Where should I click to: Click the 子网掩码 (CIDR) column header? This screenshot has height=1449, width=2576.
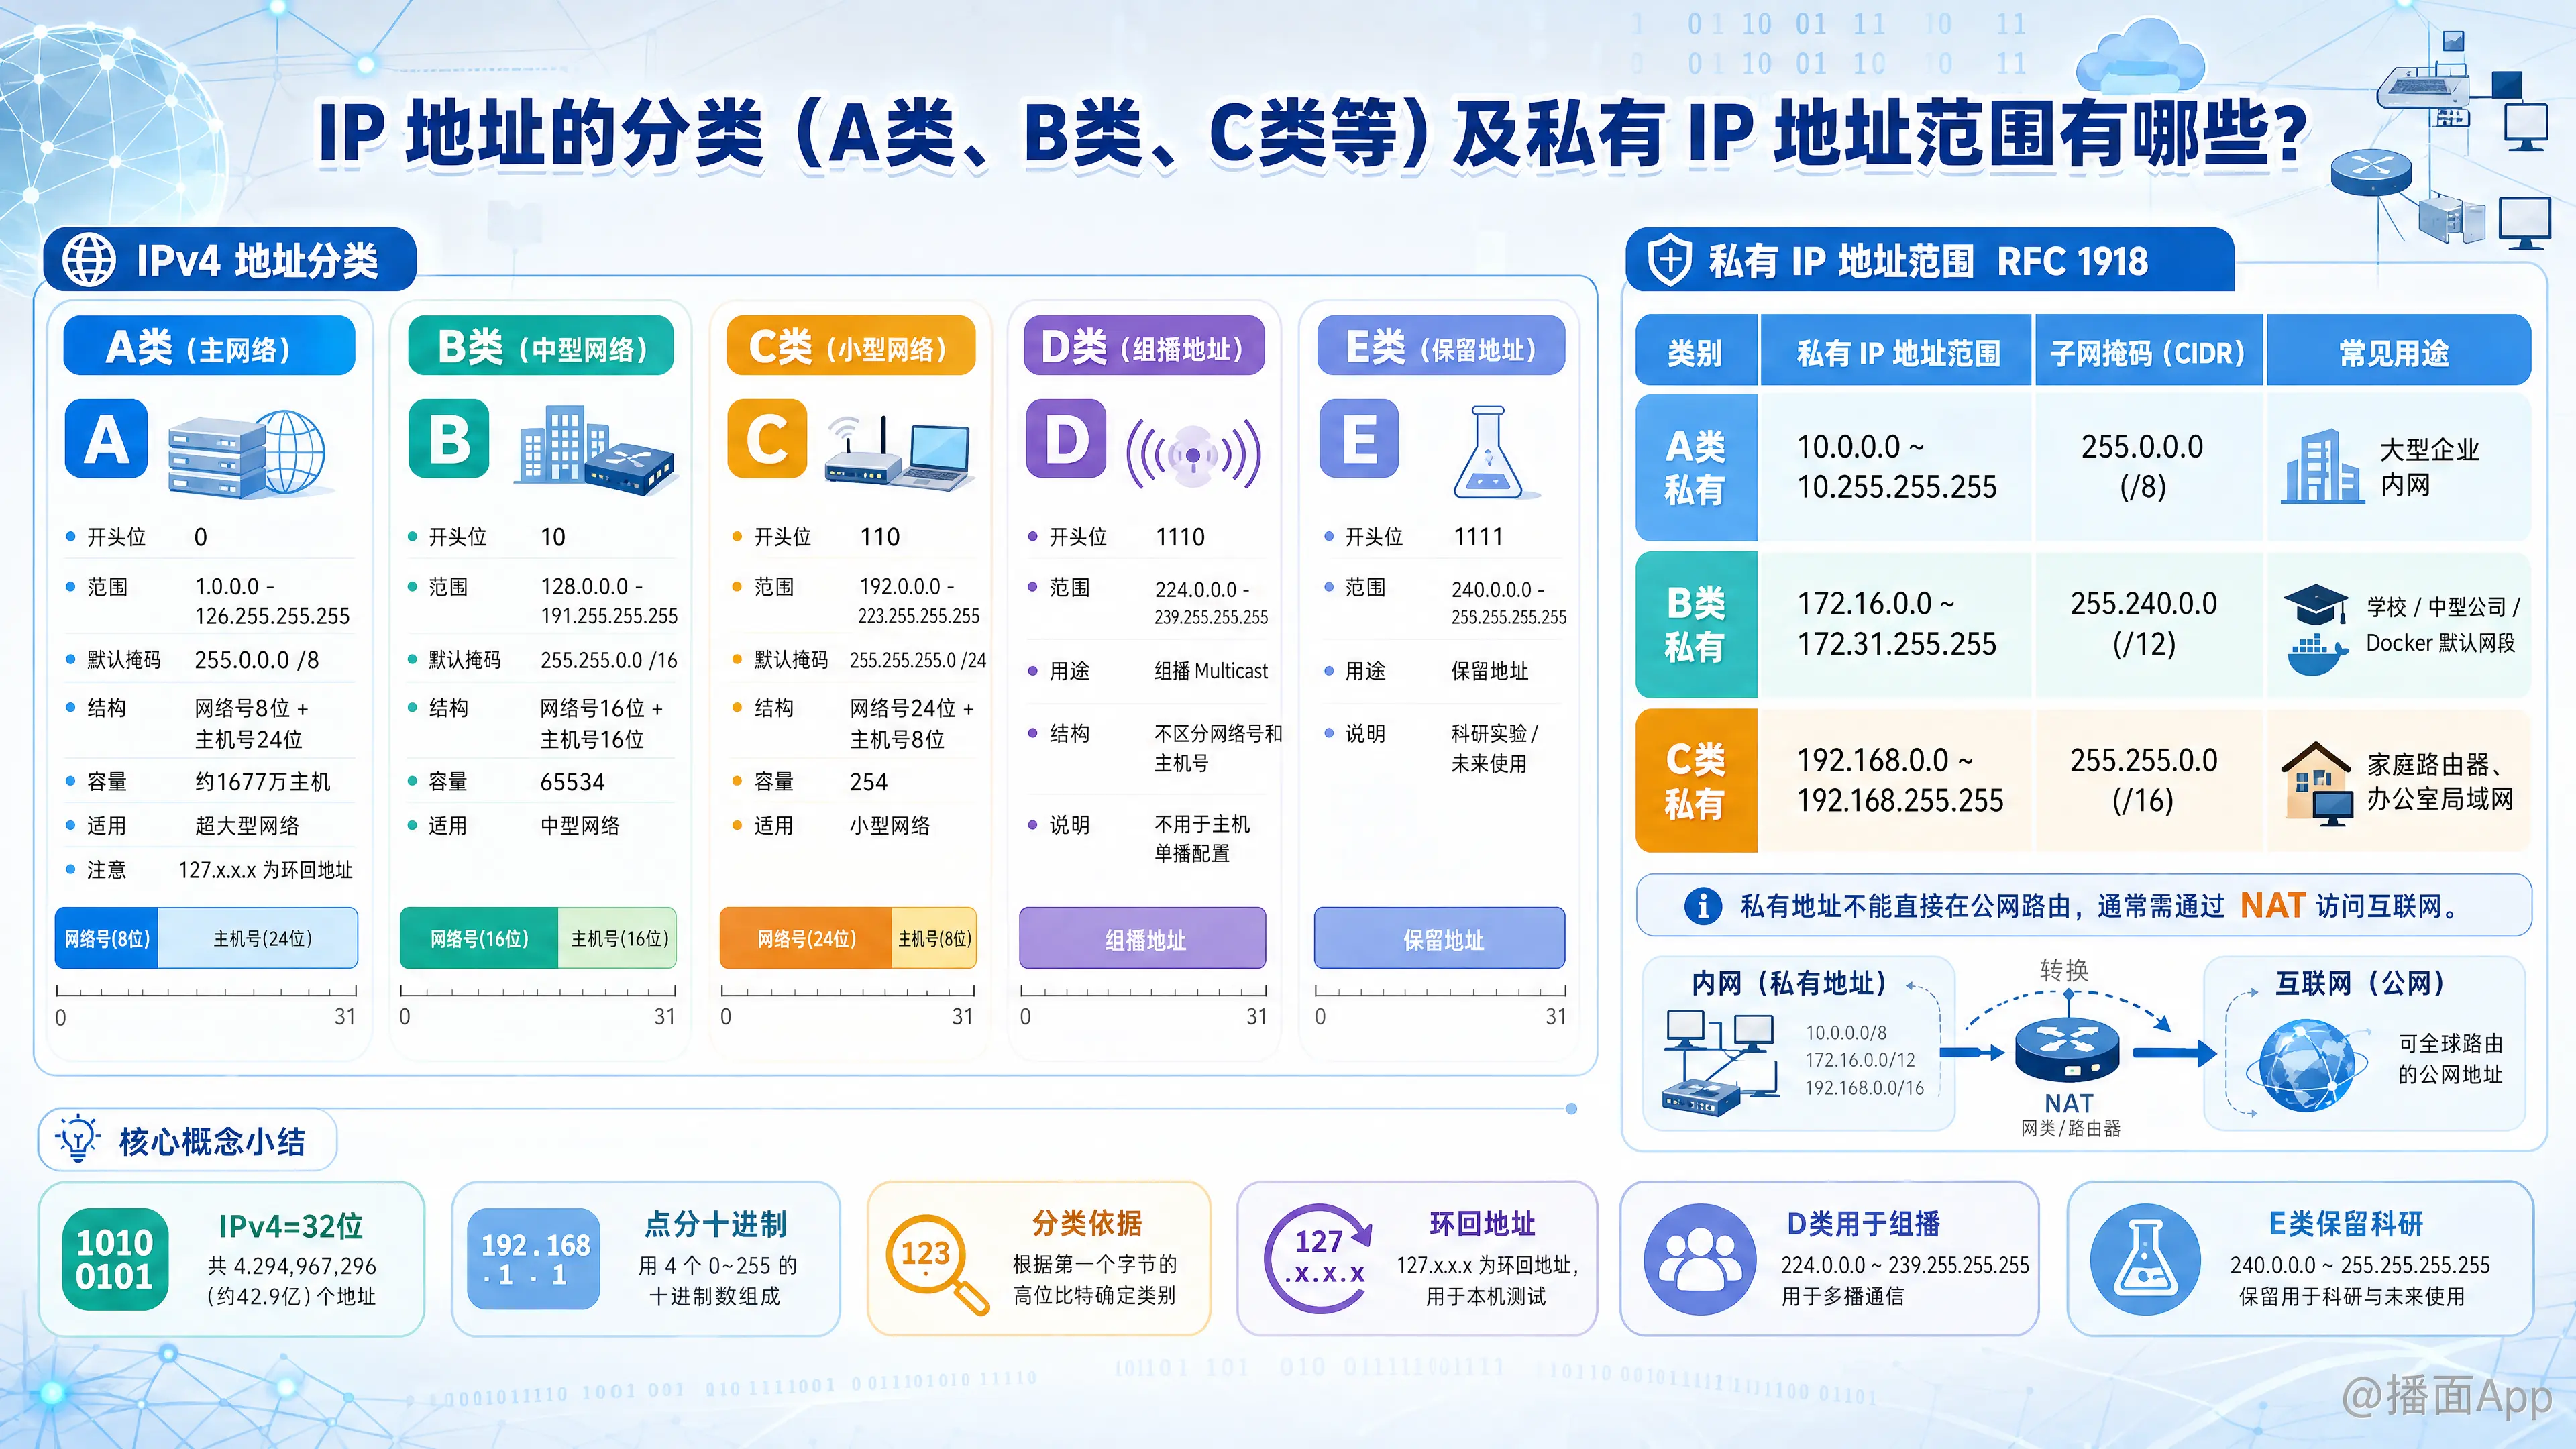coord(2149,351)
